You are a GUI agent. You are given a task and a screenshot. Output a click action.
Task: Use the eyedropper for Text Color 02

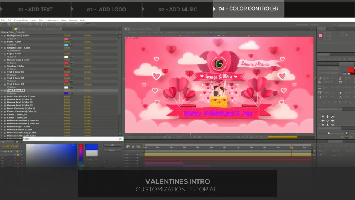point(71,81)
